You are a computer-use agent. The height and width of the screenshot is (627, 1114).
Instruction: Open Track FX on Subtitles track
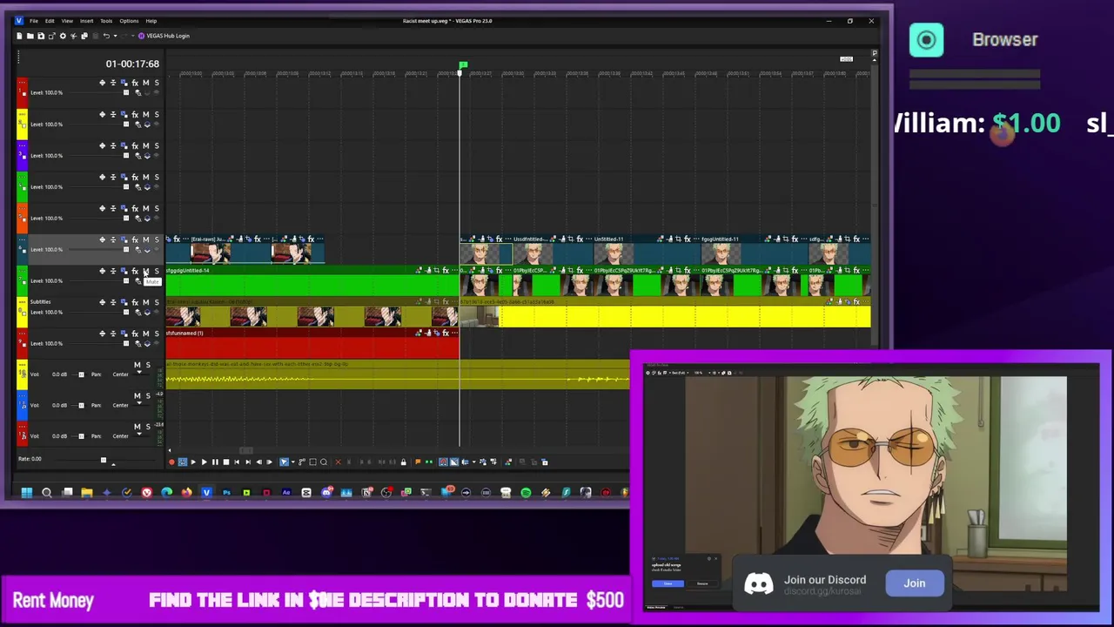[135, 302]
